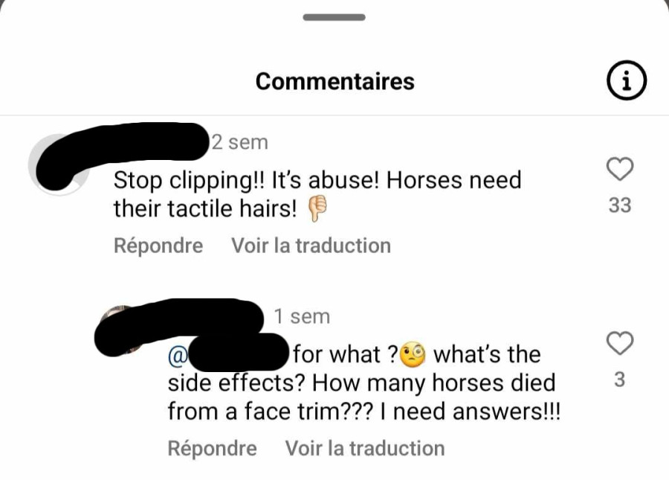Translate the 'Stop clipping' comment
Image resolution: width=669 pixels, height=480 pixels.
311,246
